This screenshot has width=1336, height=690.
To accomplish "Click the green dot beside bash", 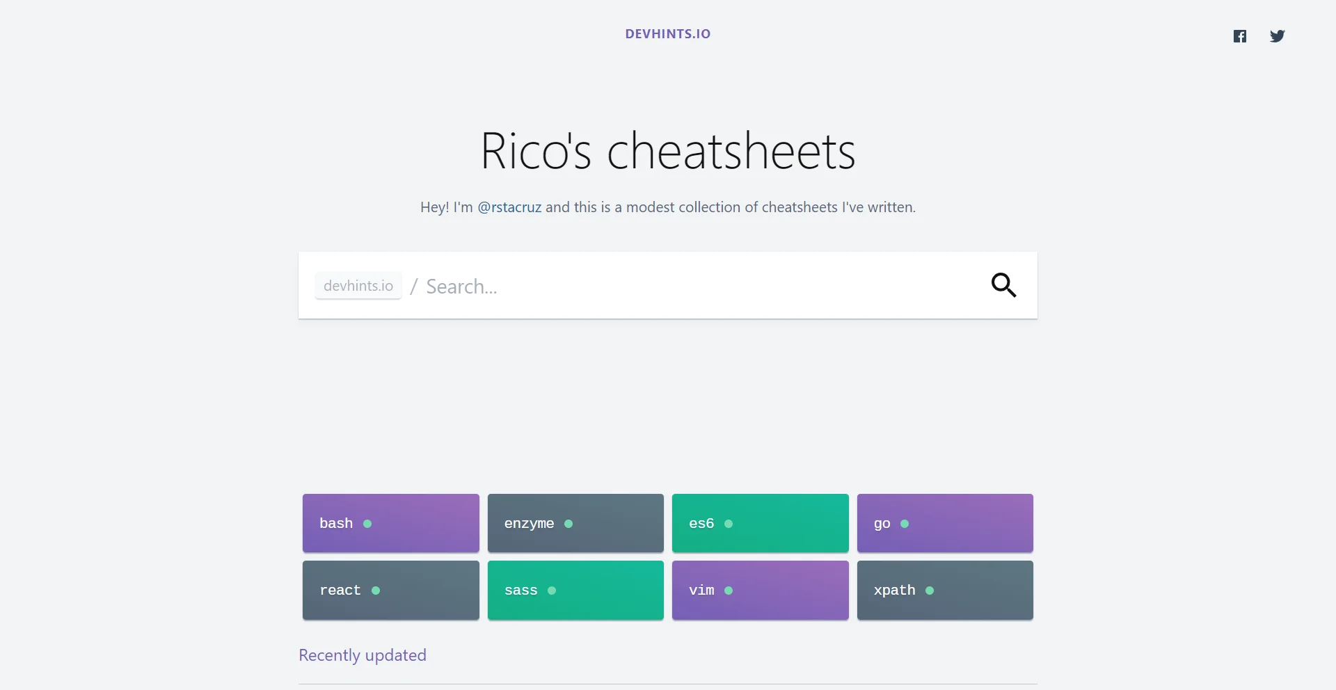I will point(367,524).
